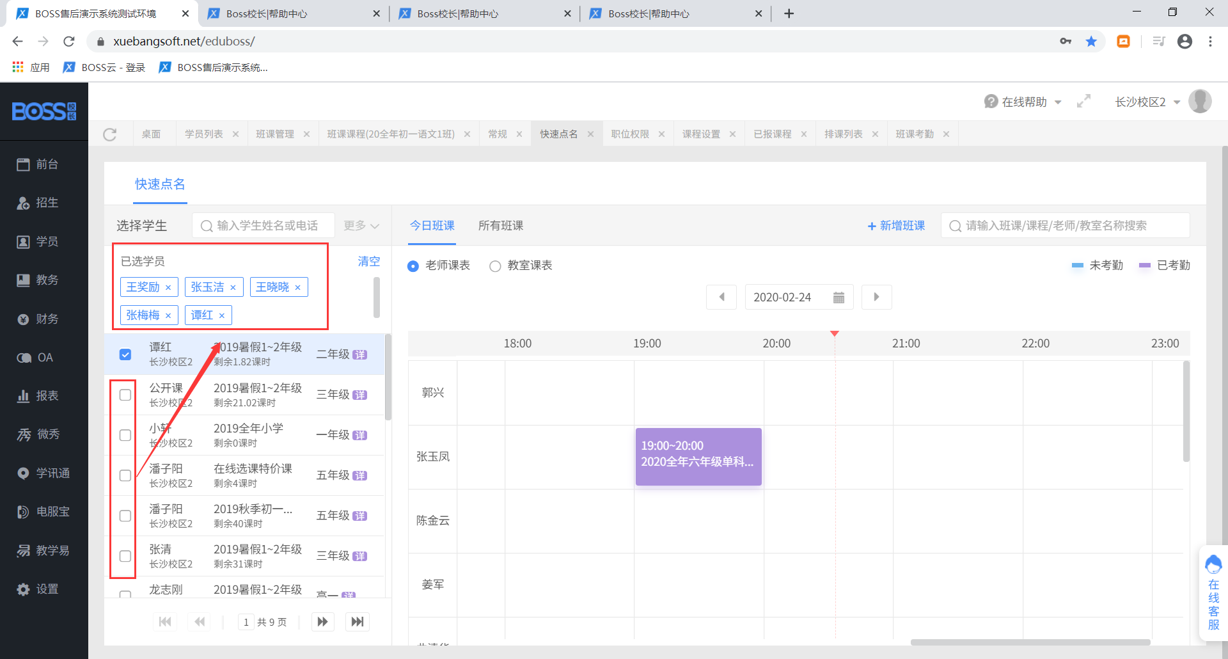The width and height of the screenshot is (1228, 659).
Task: Remove 王晓晓 from selected students
Action: point(297,288)
